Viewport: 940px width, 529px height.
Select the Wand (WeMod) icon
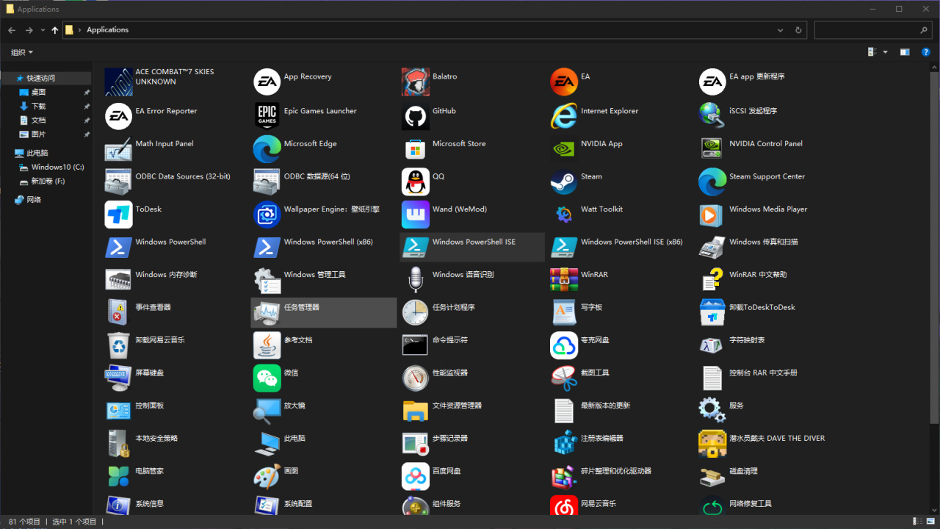click(x=416, y=214)
